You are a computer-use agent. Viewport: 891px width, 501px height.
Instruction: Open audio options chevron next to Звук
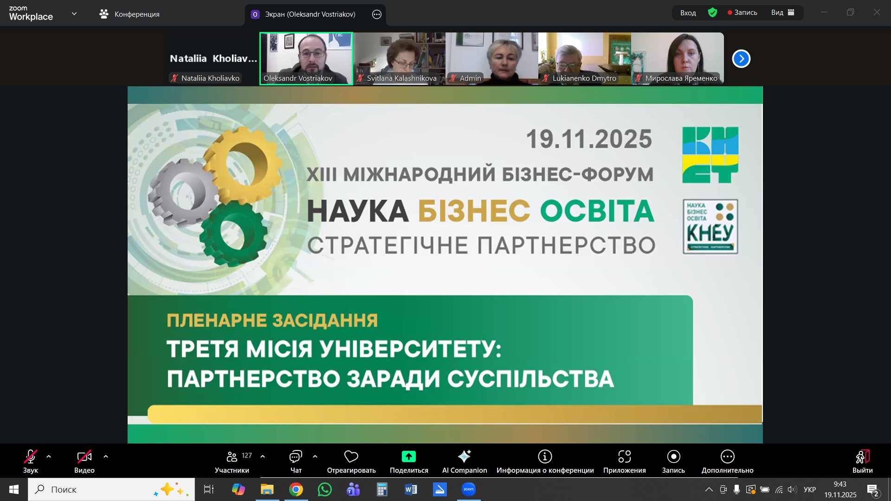pyautogui.click(x=49, y=457)
